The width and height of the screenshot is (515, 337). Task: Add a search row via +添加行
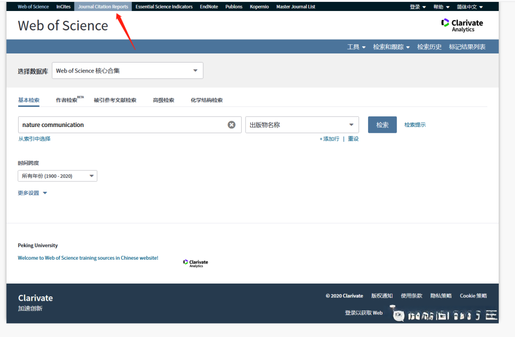tap(330, 138)
